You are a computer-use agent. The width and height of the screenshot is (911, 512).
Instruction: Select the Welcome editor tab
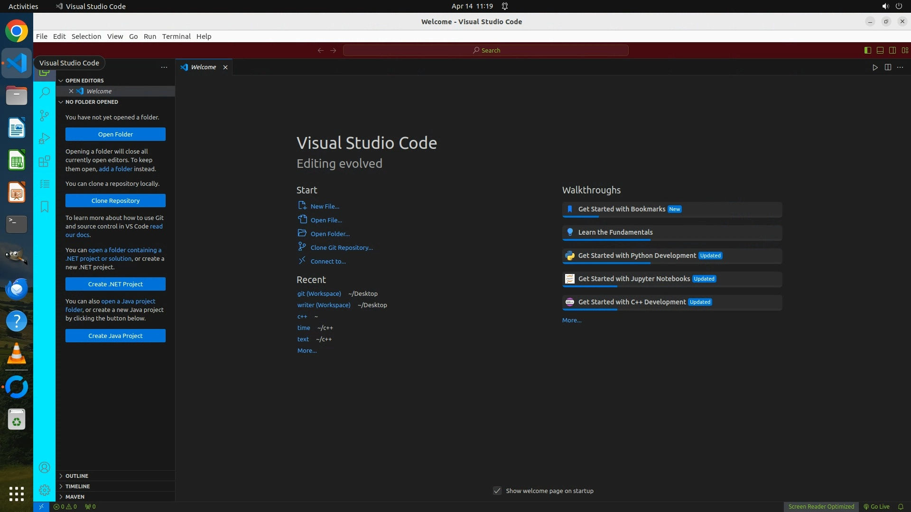203,67
